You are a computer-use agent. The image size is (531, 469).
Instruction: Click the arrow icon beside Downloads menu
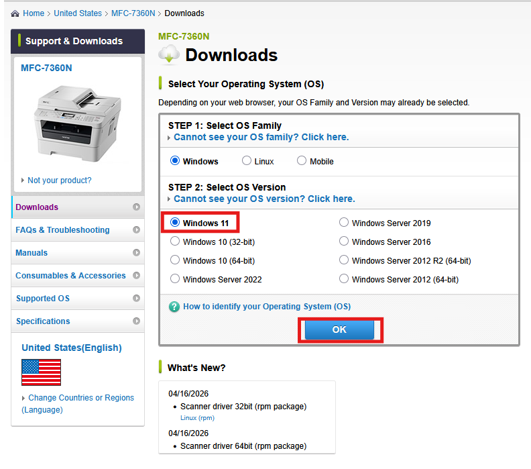point(137,207)
